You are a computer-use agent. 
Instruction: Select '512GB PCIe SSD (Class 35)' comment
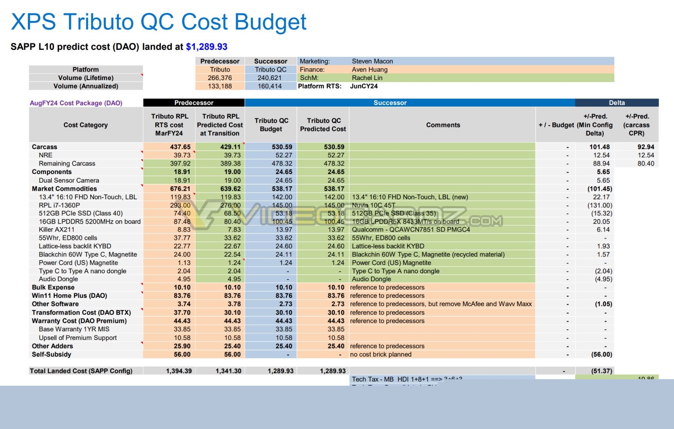[x=394, y=213]
